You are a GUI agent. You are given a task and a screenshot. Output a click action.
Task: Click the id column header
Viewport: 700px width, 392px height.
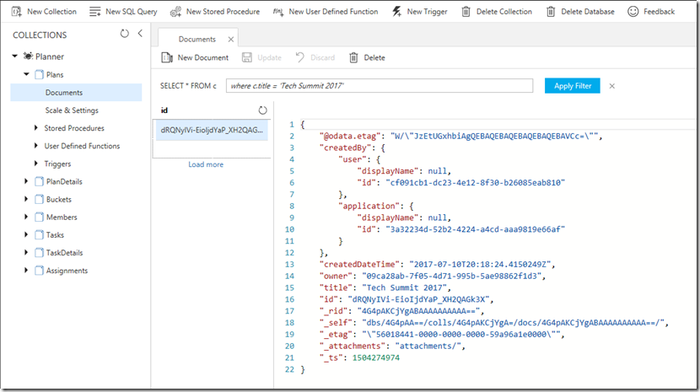[x=164, y=110]
